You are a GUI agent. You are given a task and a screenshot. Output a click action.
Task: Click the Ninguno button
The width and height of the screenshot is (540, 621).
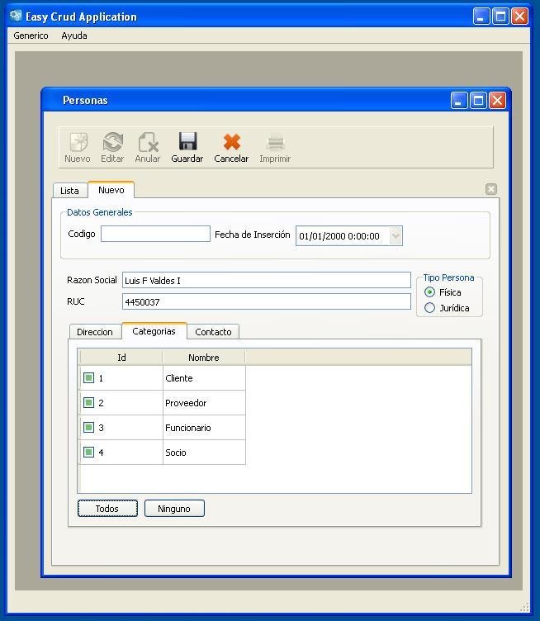(174, 508)
